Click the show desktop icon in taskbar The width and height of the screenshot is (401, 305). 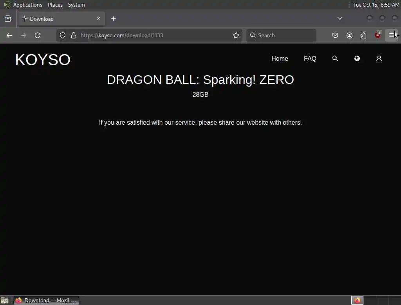click(5, 300)
